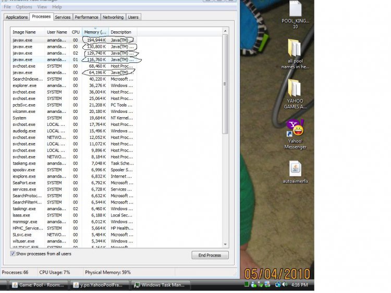Screen dimensions: 391x293
Task: Open the View menu
Action: tap(42, 7)
